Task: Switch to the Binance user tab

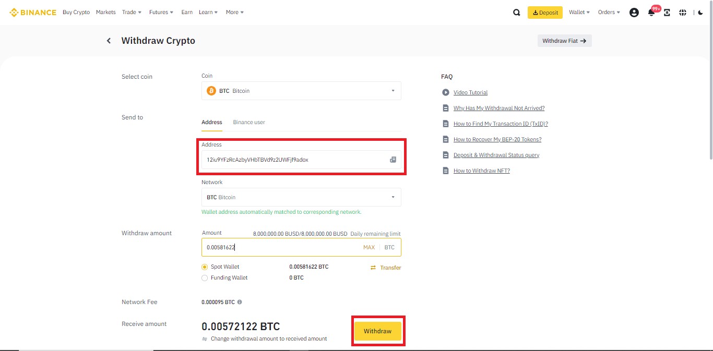Action: [x=249, y=122]
